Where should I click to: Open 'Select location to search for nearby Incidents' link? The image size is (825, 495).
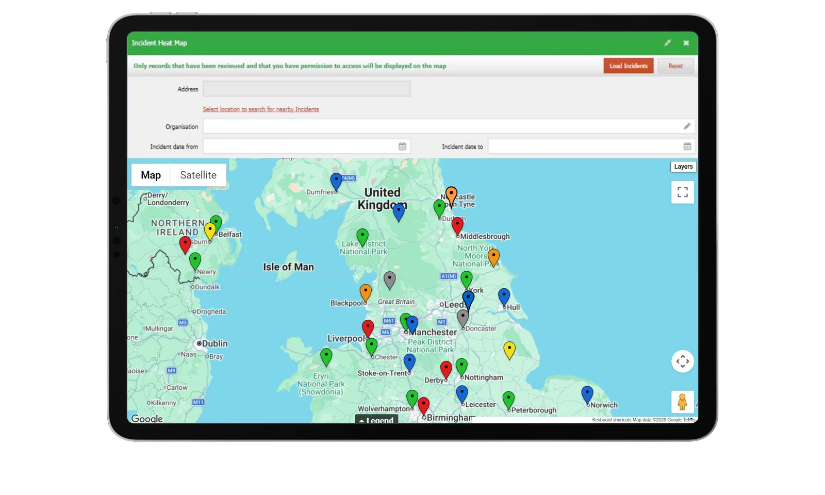click(x=260, y=109)
